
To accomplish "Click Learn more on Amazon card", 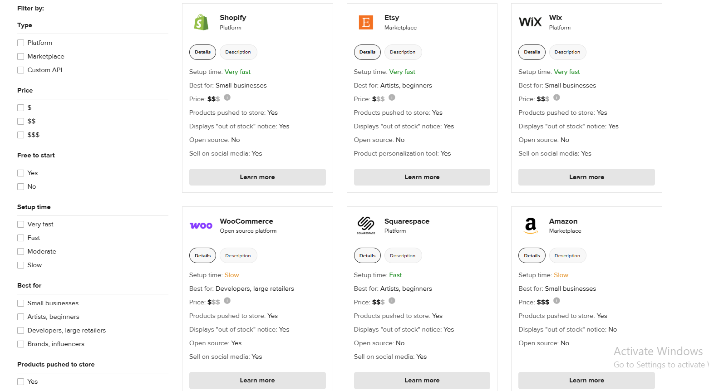I will pyautogui.click(x=586, y=380).
